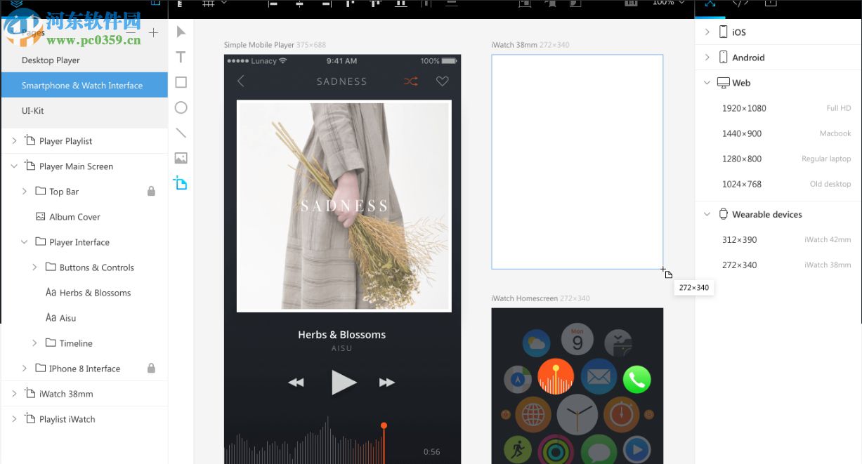Choose the 1920×1080 Full HD preset

coord(743,108)
